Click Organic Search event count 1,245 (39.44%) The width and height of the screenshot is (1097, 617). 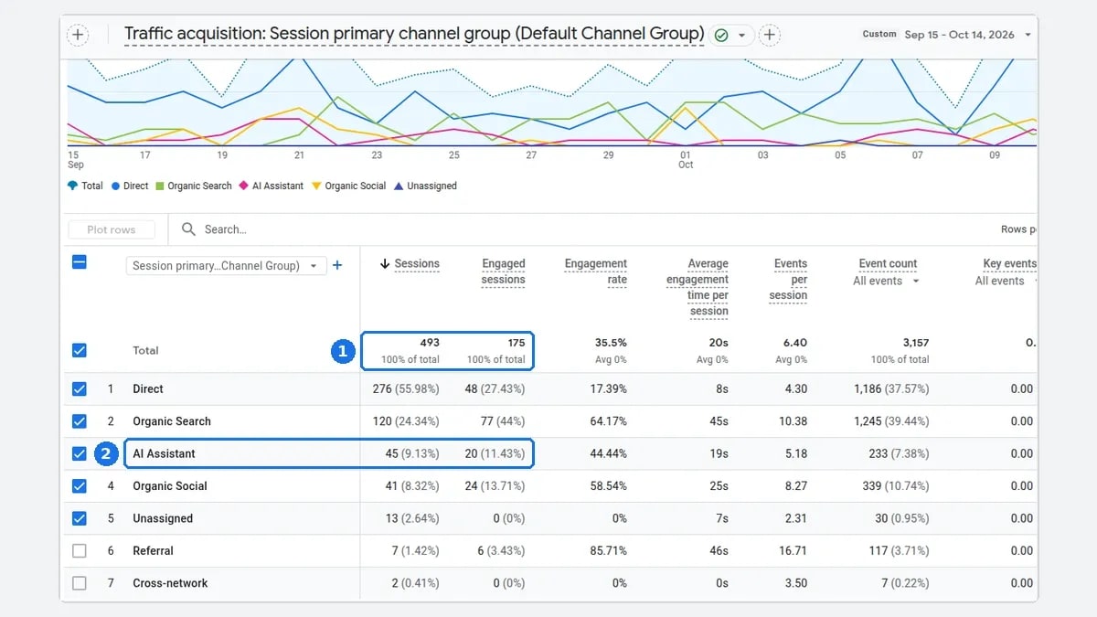[891, 421]
